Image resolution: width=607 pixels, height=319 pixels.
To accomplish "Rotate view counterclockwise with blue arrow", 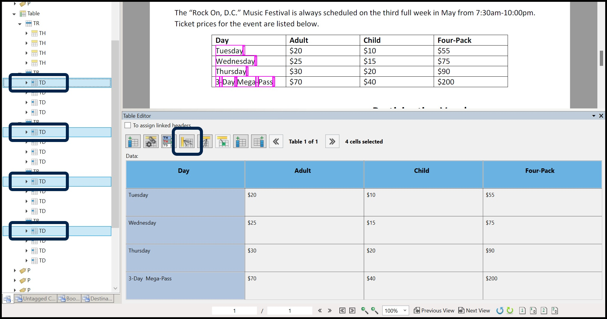I will click(500, 311).
